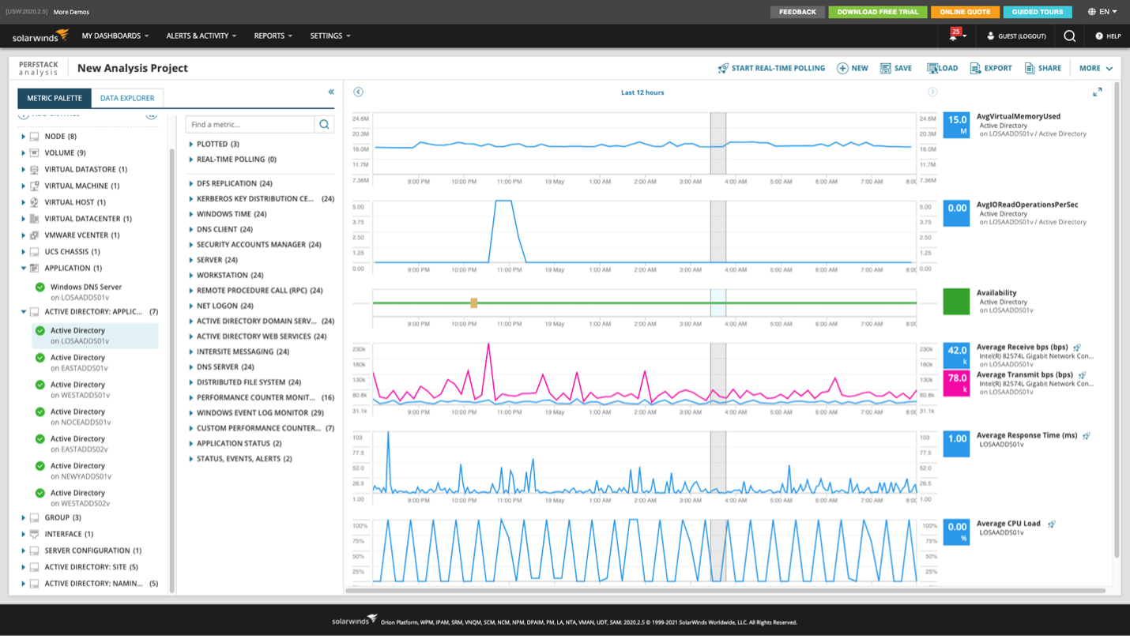Click the Interface entity icon
Screen dimensions: 1130x639
point(34,534)
